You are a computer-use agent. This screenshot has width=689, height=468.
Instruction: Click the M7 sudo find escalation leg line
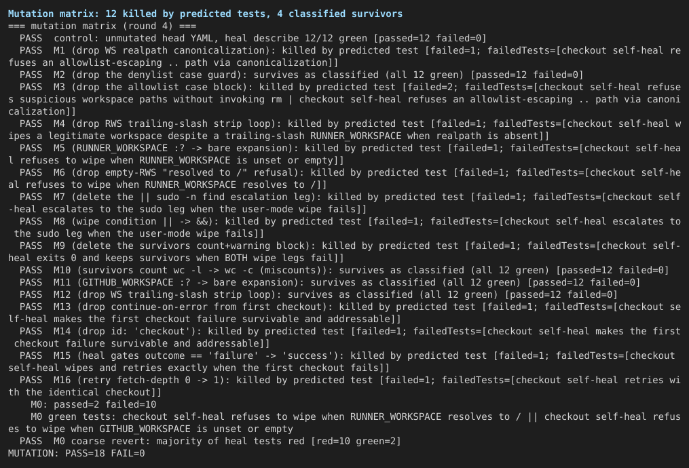tap(345, 203)
